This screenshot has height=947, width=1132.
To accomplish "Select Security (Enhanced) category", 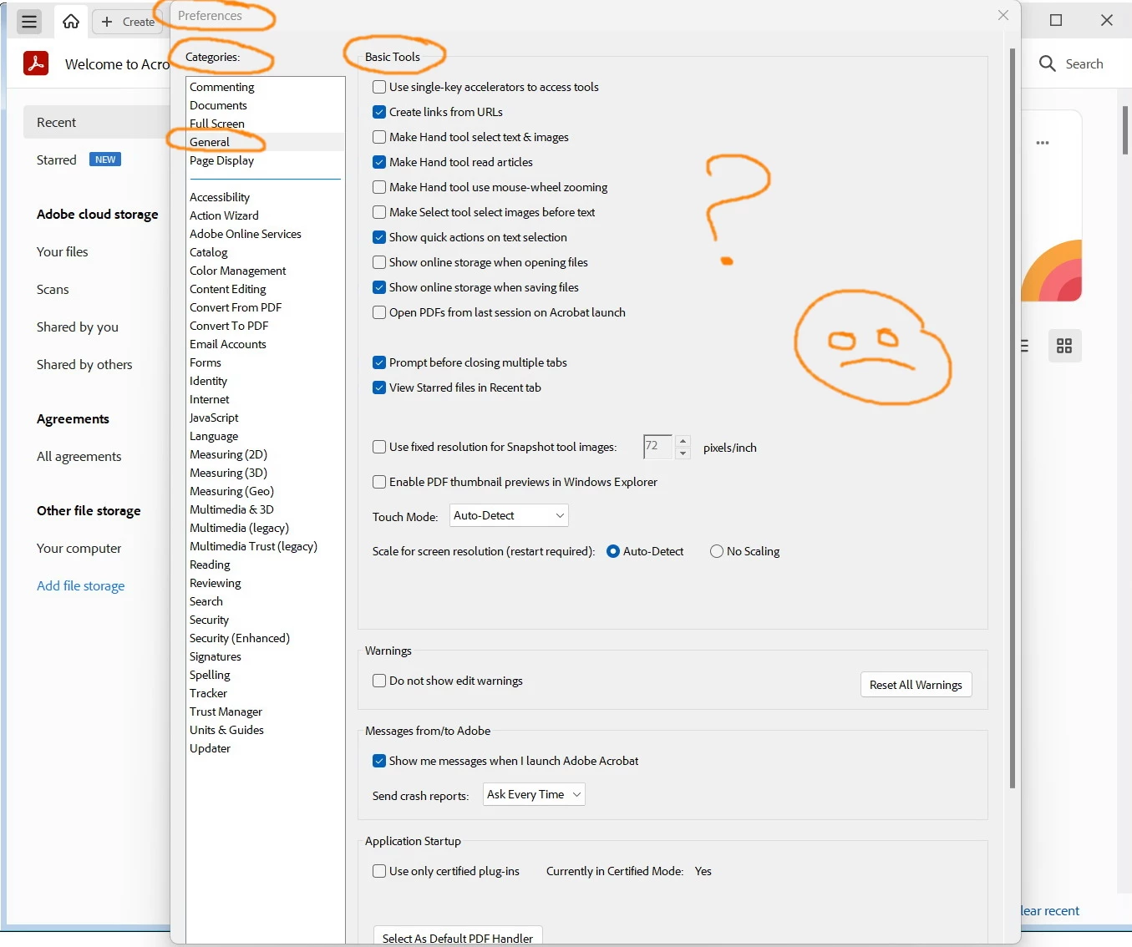I will (240, 638).
